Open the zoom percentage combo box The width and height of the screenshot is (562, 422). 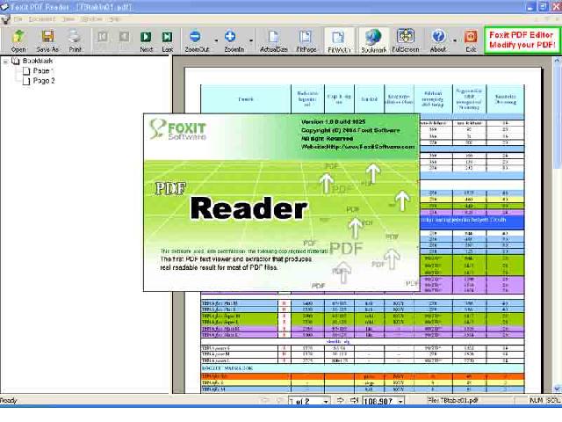click(384, 401)
